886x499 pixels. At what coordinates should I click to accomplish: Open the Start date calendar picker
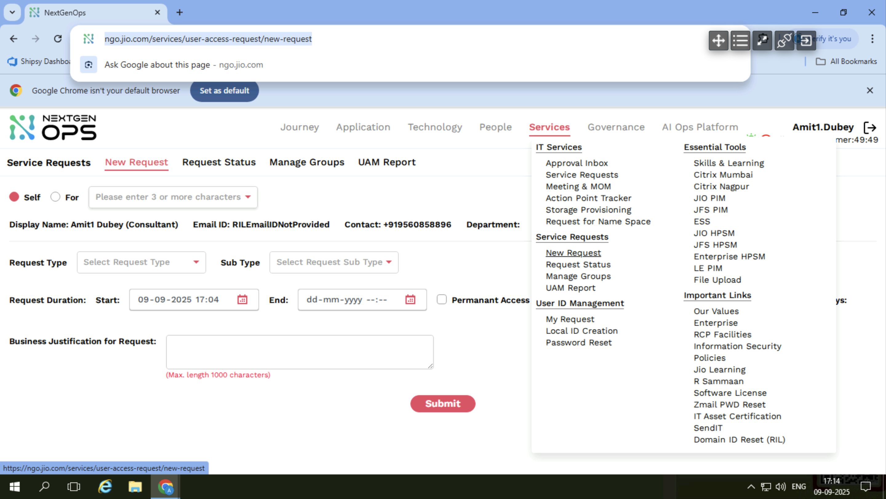(x=242, y=300)
